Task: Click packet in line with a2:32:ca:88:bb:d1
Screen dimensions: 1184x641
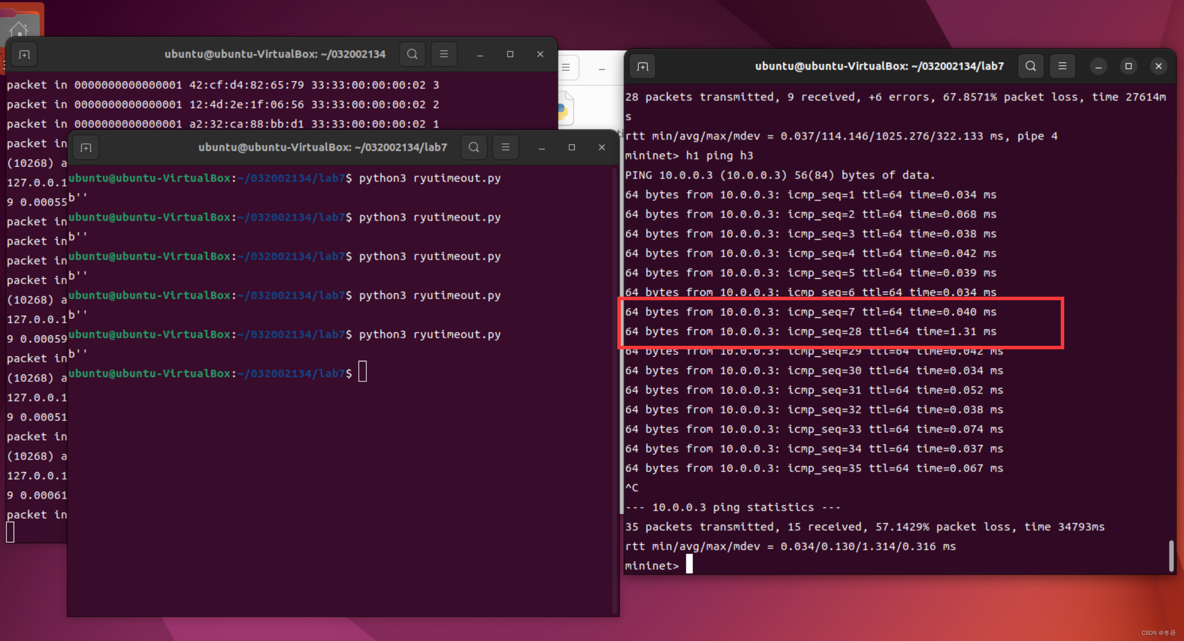Action: click(x=223, y=124)
